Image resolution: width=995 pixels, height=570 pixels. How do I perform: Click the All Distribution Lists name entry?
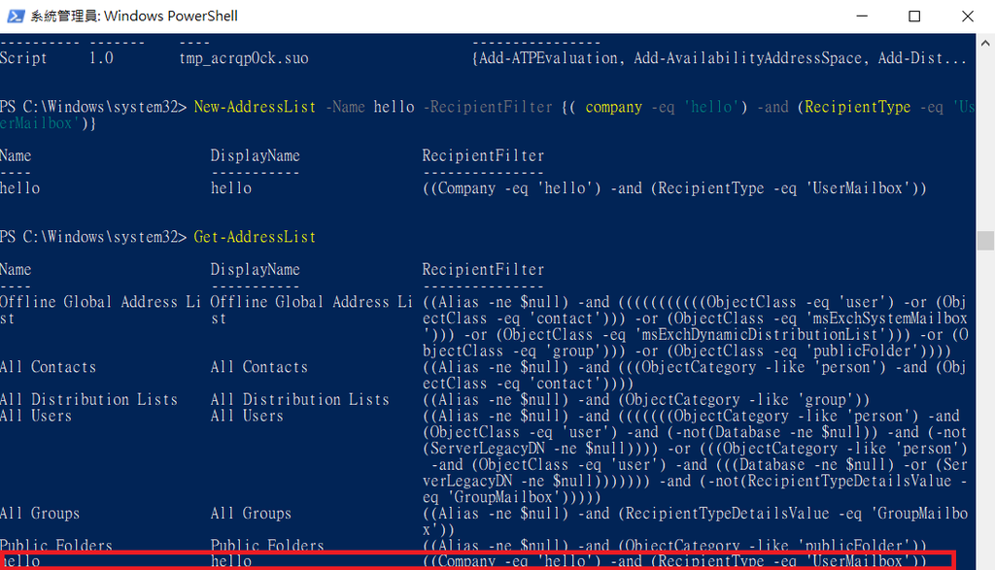[x=89, y=399]
